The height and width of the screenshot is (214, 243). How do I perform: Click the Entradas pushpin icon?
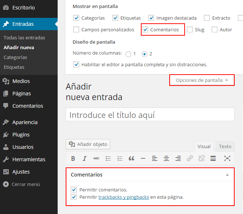(6, 24)
